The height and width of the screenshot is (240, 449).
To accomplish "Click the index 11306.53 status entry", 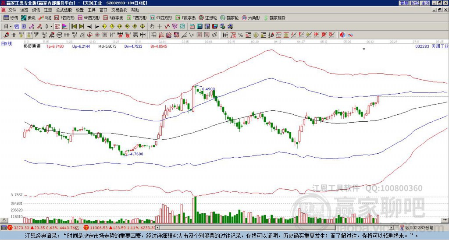I will click(x=120, y=228).
